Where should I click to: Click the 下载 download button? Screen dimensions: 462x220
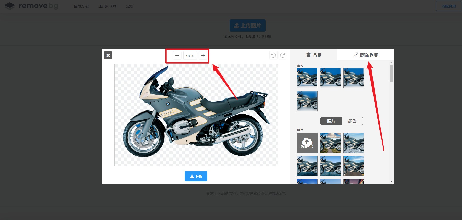point(196,176)
